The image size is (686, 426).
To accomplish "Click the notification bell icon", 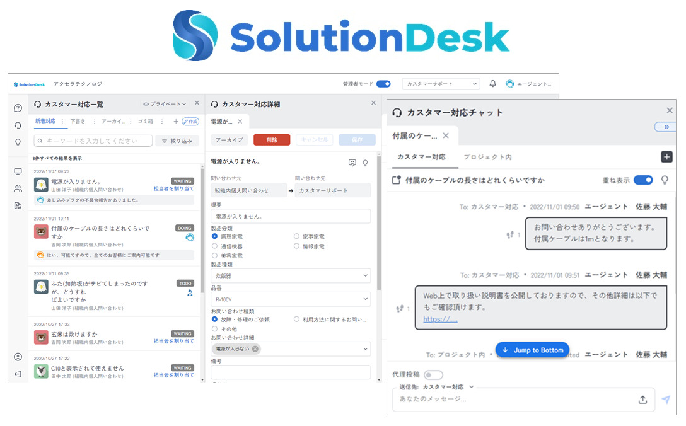I will (x=492, y=84).
